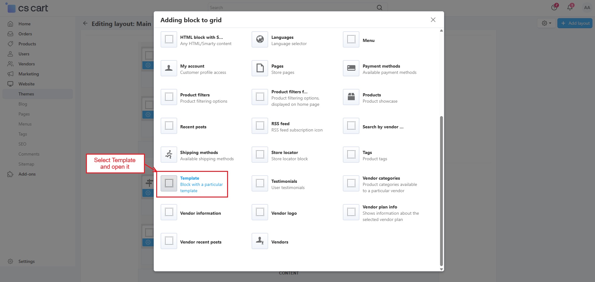This screenshot has width=595, height=282.
Task: Navigate to Marketing section
Action: point(29,74)
